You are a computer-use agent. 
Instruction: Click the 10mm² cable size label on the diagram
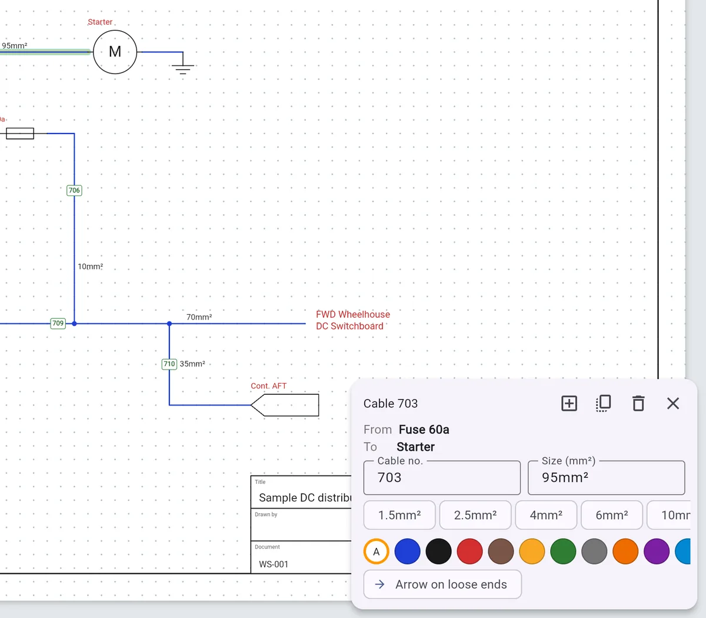pyautogui.click(x=91, y=267)
